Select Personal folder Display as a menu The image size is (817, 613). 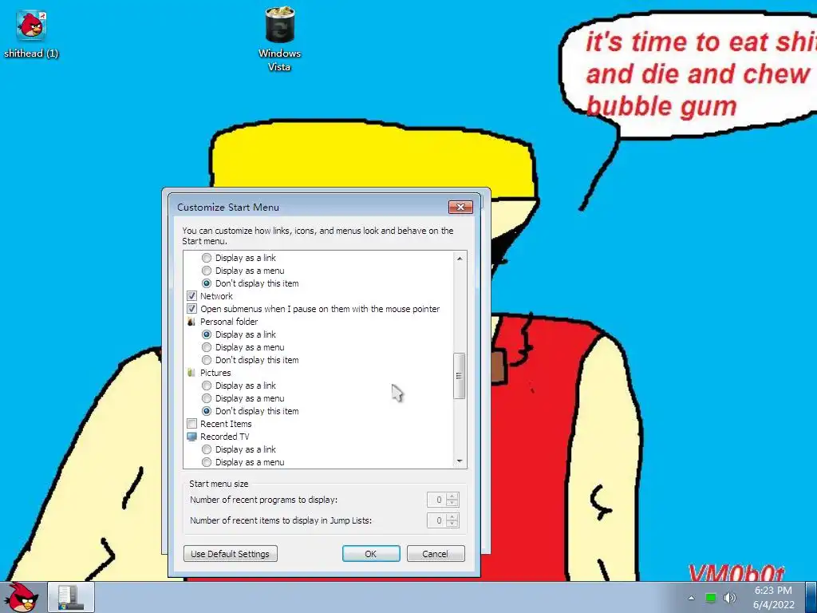click(x=207, y=347)
